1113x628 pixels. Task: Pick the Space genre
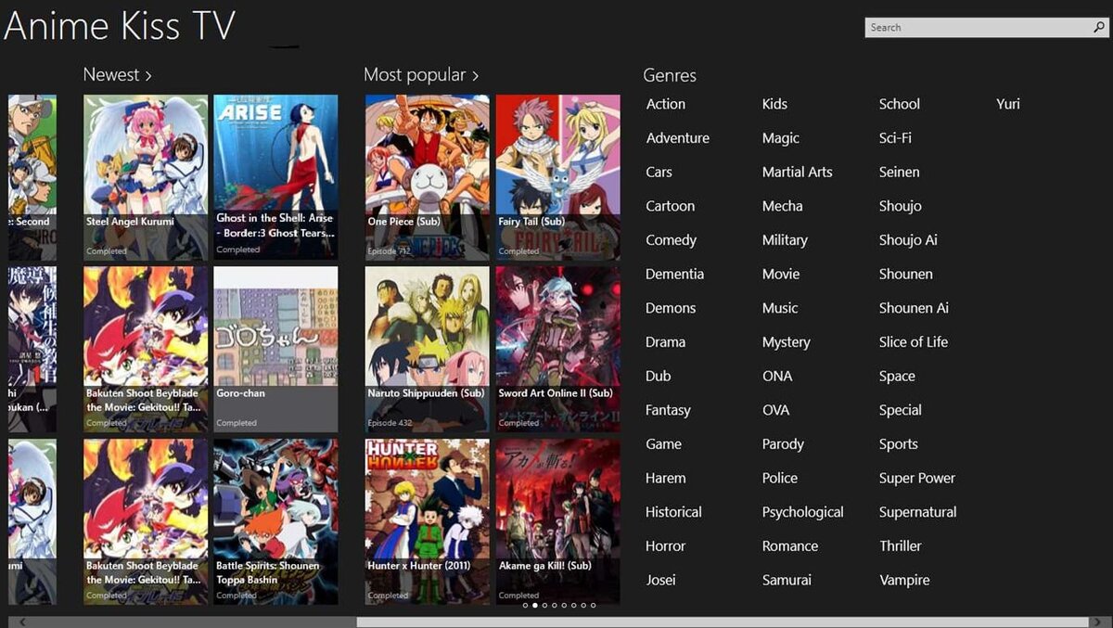coord(897,376)
